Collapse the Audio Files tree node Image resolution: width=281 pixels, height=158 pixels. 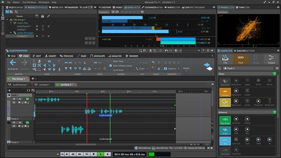(11, 23)
